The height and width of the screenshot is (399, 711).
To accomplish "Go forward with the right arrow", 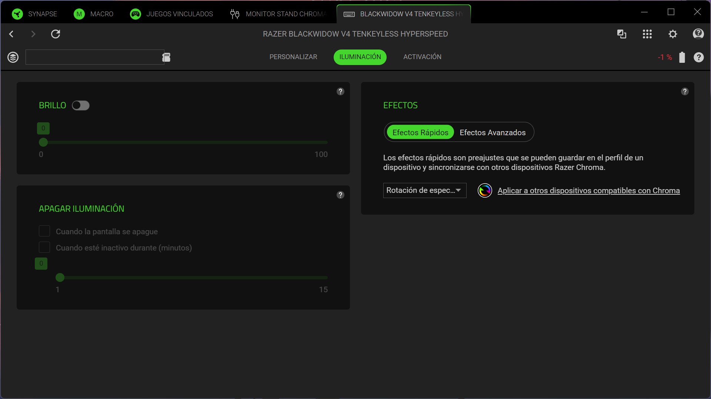I will click(33, 34).
